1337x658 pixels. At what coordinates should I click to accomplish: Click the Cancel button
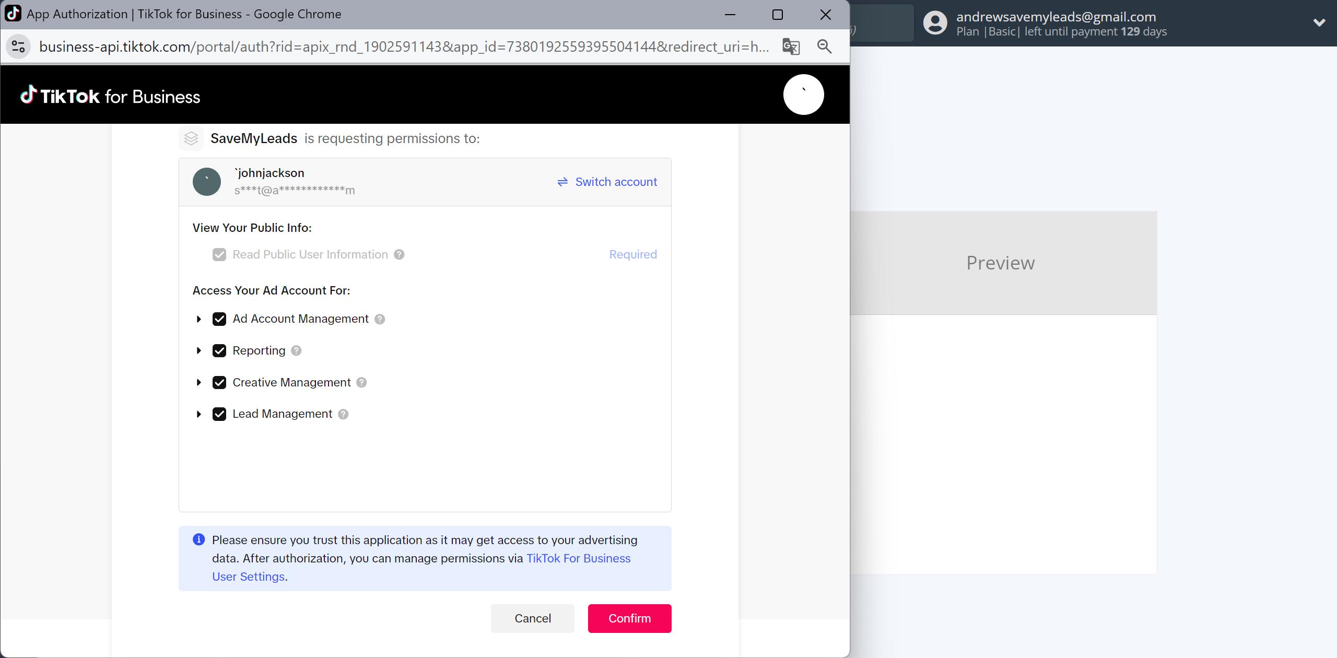click(x=532, y=618)
